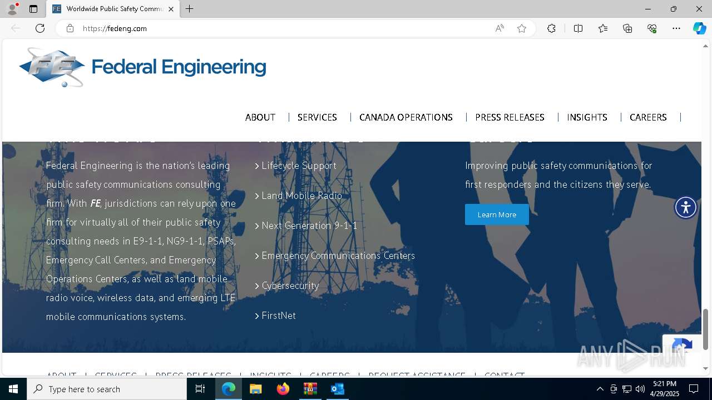Click the Edge profile avatar icon
Image resolution: width=712 pixels, height=400 pixels.
tap(12, 9)
